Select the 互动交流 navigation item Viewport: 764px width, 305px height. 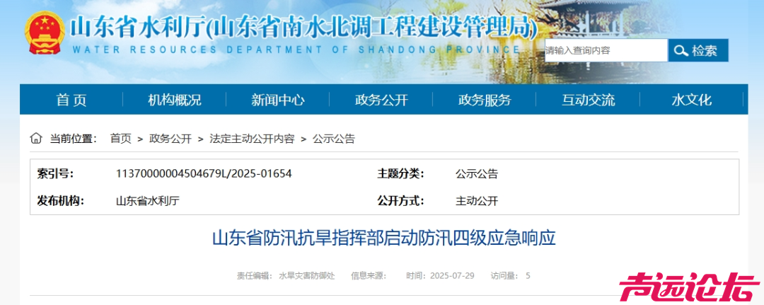click(588, 100)
